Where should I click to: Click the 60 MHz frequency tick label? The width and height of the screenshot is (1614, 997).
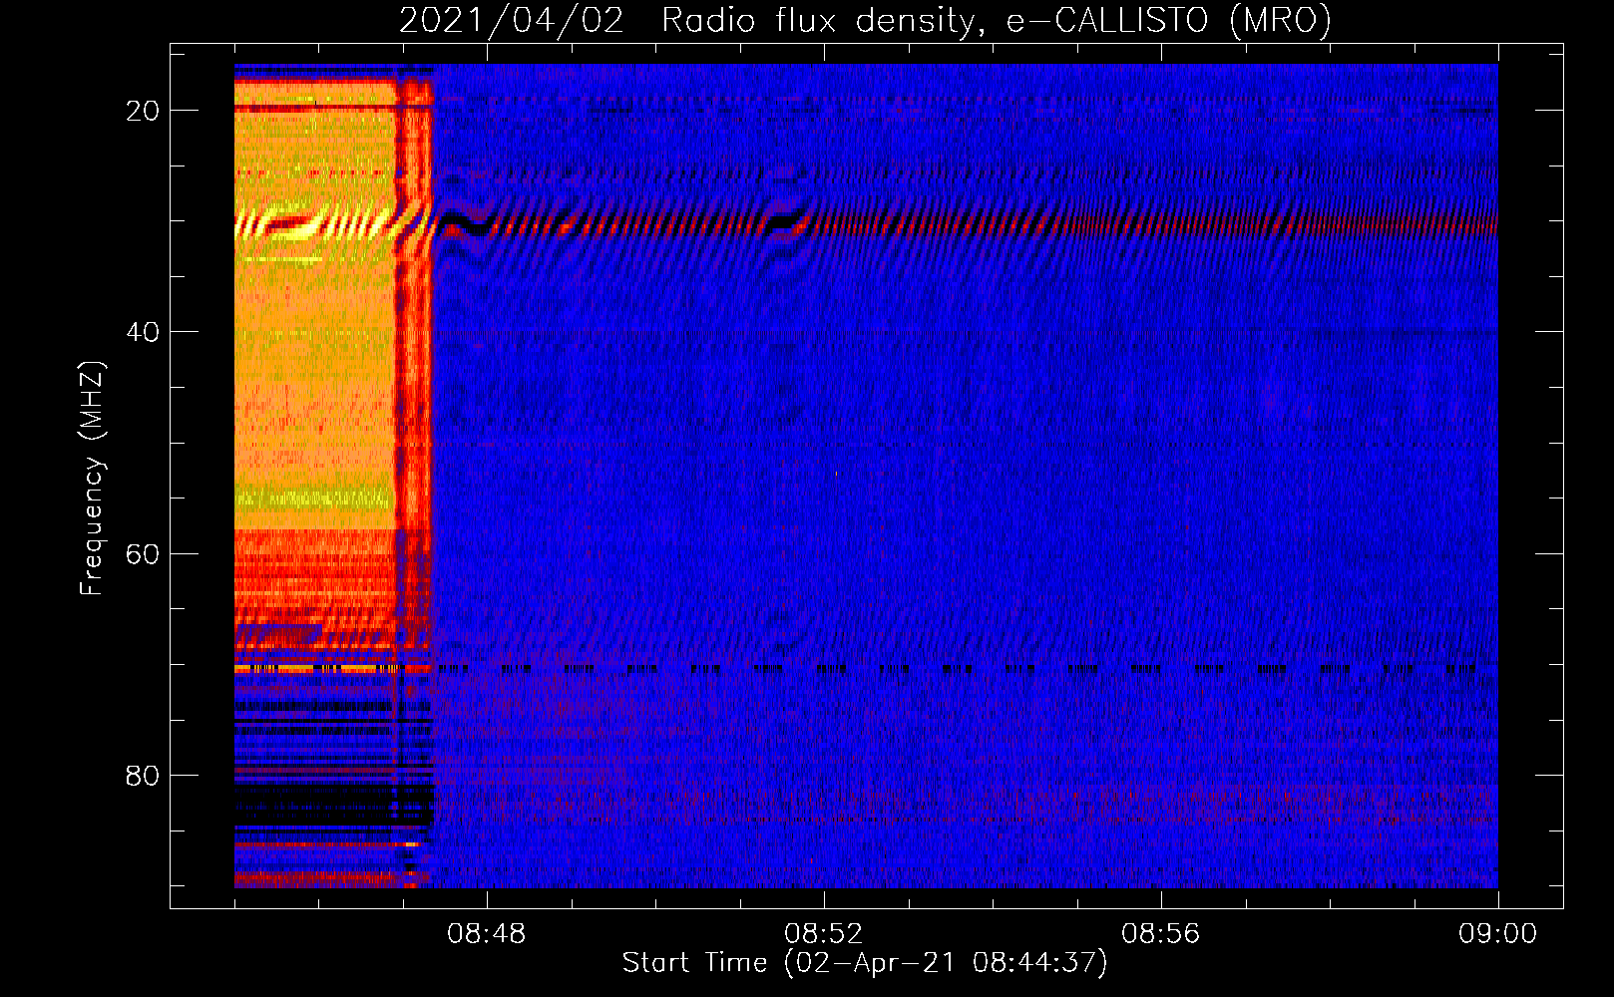tap(143, 554)
